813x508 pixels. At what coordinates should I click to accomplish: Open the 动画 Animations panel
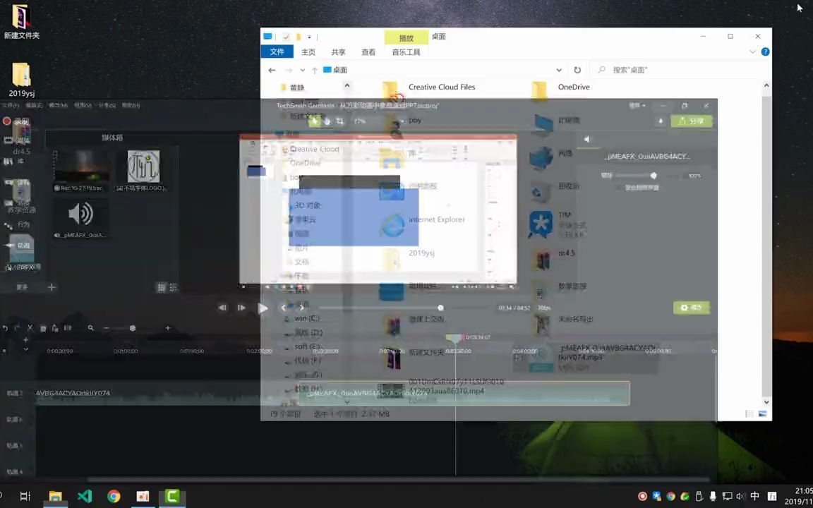tap(23, 245)
